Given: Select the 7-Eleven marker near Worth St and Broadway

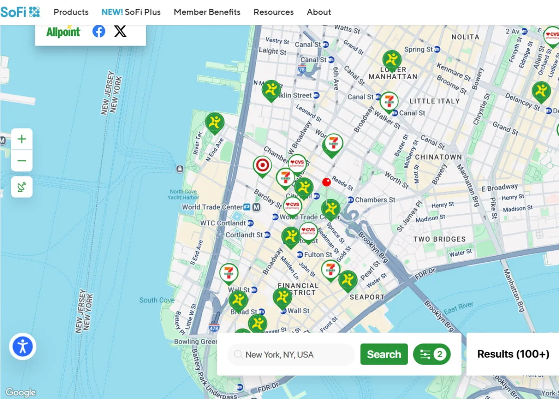Looking at the screenshot, I should tap(334, 145).
